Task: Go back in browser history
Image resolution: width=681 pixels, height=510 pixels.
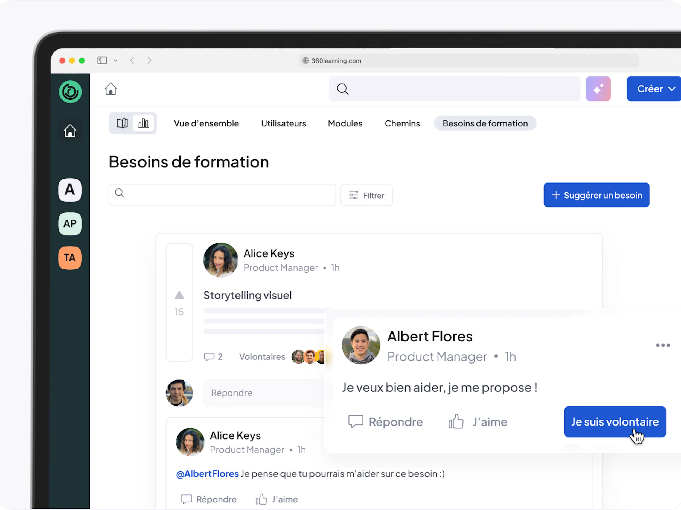Action: point(132,60)
